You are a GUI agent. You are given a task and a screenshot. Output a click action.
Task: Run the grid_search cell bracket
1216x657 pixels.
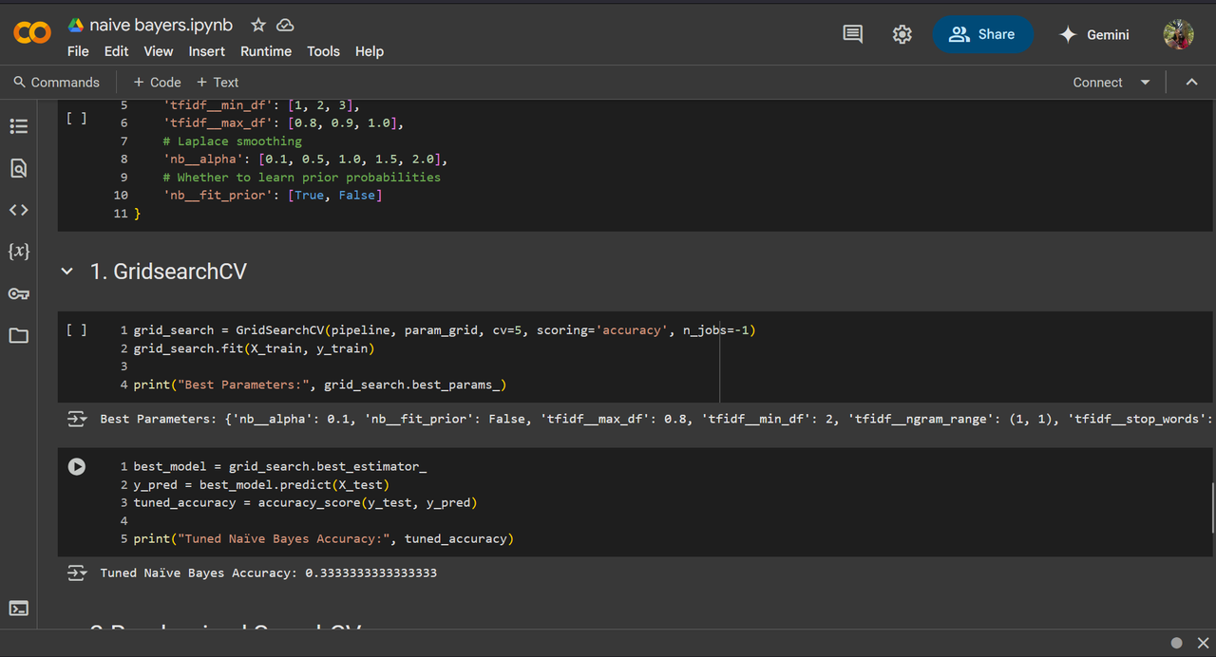click(x=76, y=330)
